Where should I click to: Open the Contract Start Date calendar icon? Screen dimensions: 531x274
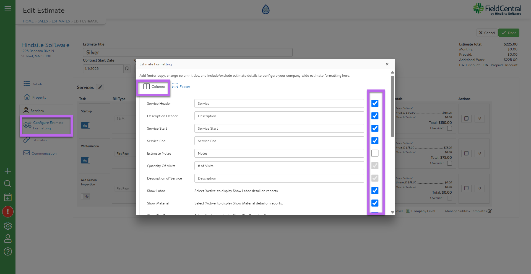click(127, 69)
